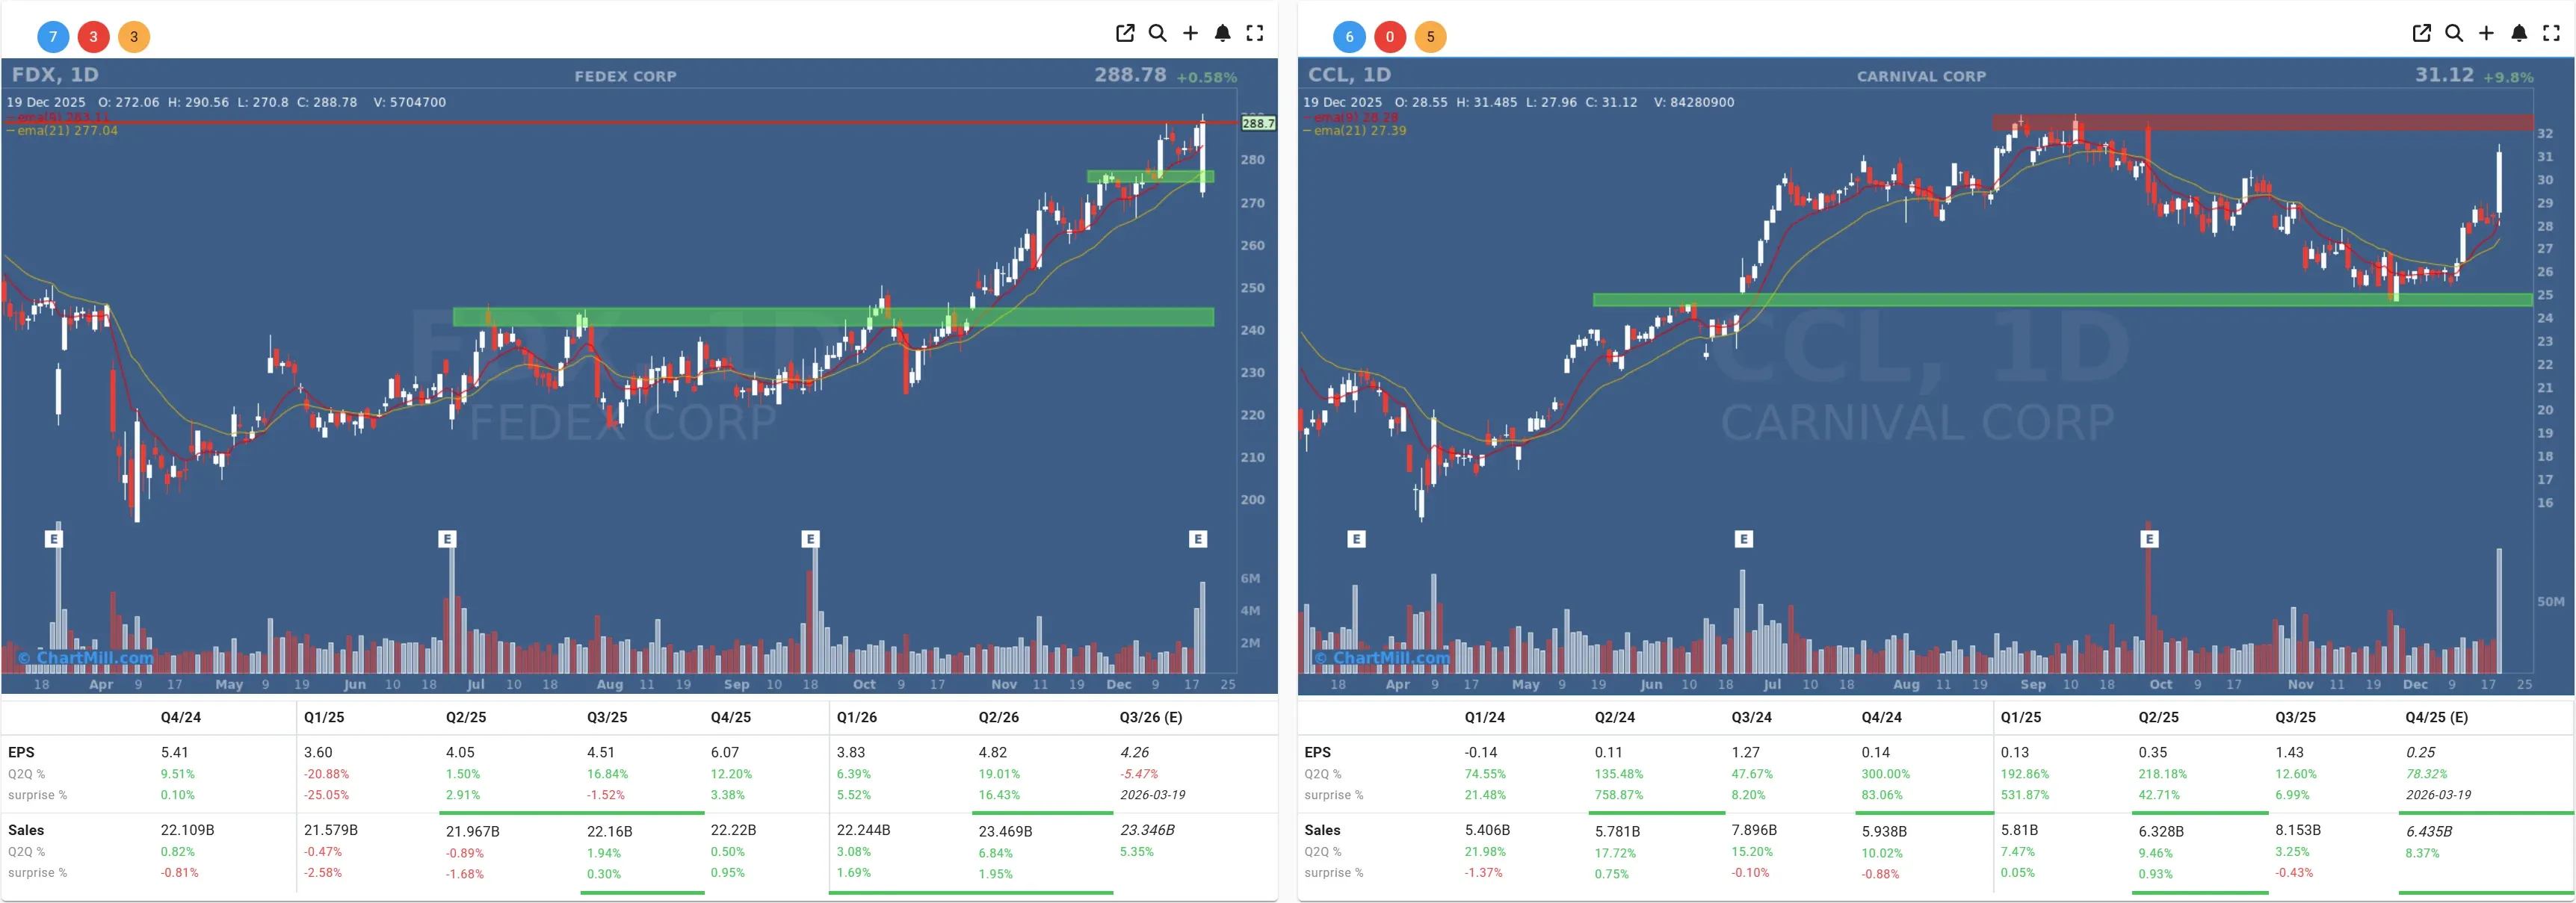Click the plus icon on the CCL chart toolbar
This screenshot has width=2576, height=903.
coord(2487,33)
